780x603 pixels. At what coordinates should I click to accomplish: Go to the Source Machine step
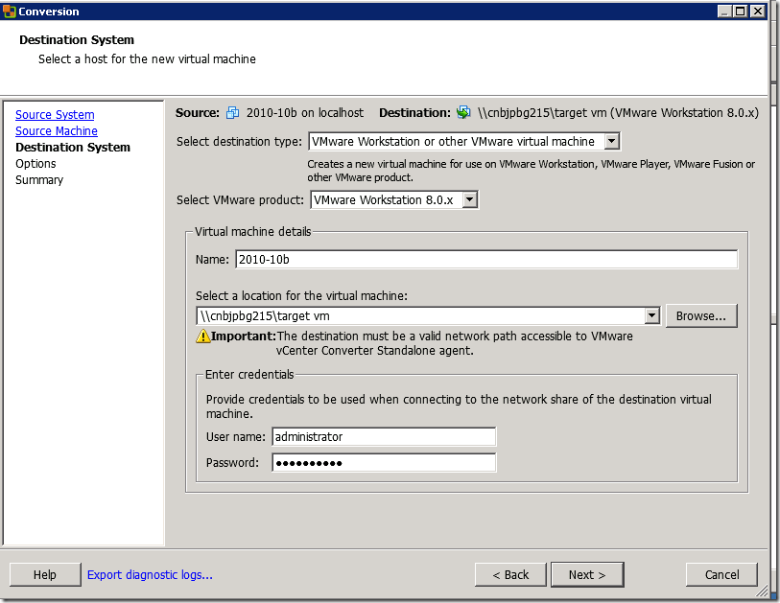(x=57, y=131)
